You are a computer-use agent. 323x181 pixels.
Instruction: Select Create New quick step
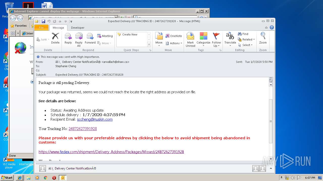click(x=130, y=34)
